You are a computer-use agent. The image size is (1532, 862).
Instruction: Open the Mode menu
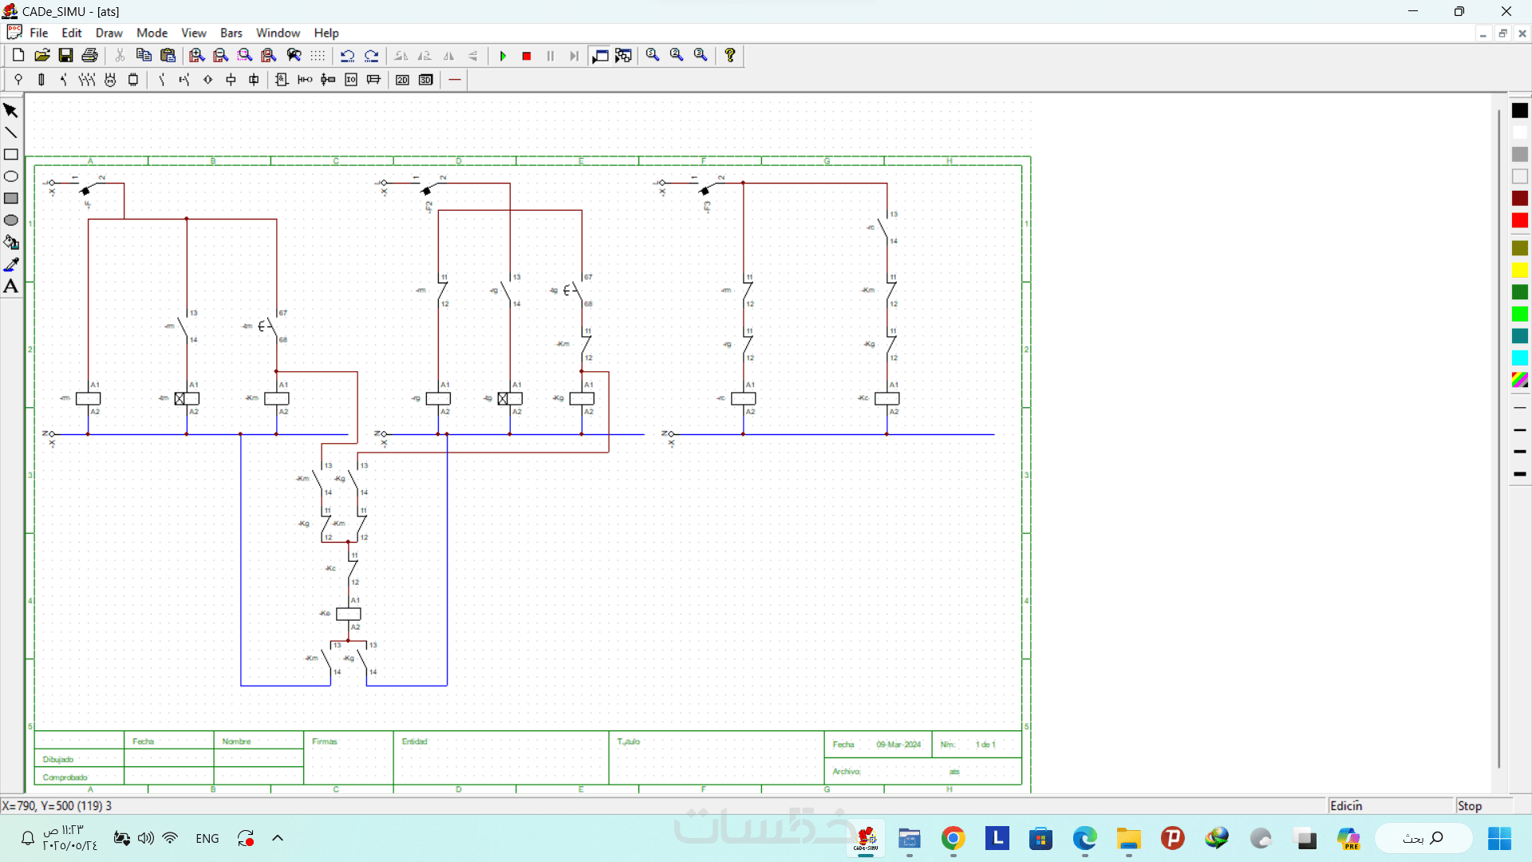152,33
